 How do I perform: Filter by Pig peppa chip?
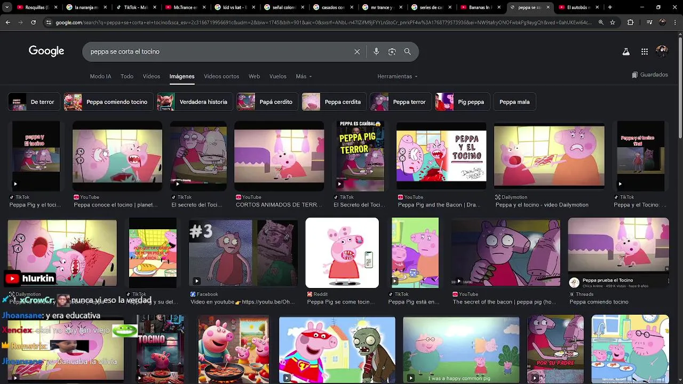[x=463, y=102]
